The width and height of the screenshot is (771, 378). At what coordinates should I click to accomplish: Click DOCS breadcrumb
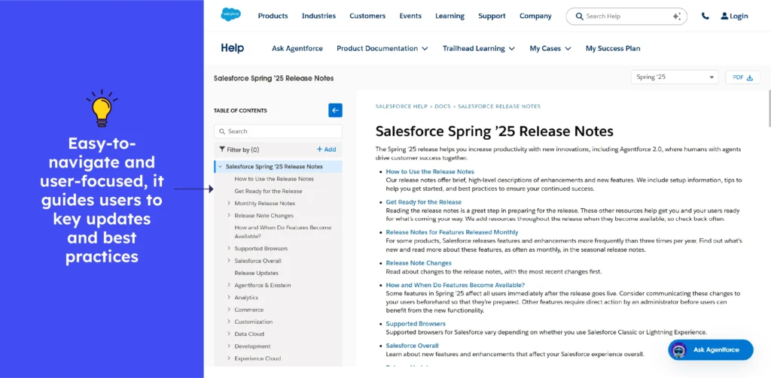[443, 106]
